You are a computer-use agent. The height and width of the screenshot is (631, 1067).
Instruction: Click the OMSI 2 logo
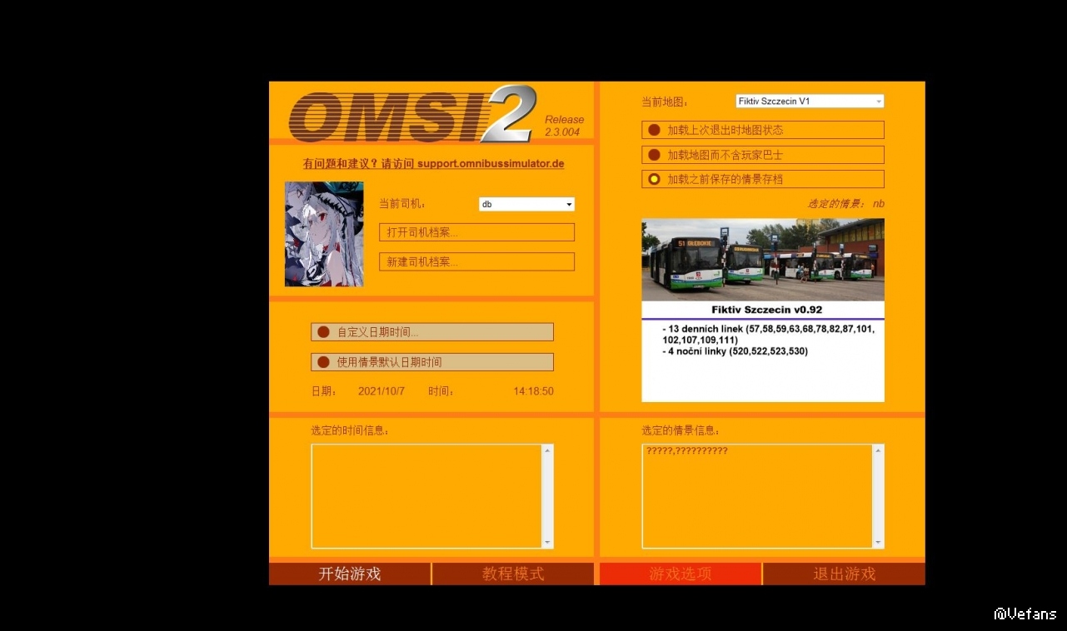412,113
